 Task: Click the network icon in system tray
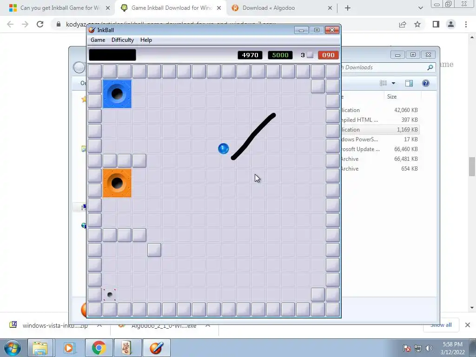point(418,348)
